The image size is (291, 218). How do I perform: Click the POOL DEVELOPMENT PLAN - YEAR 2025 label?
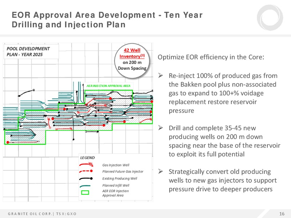(28, 52)
